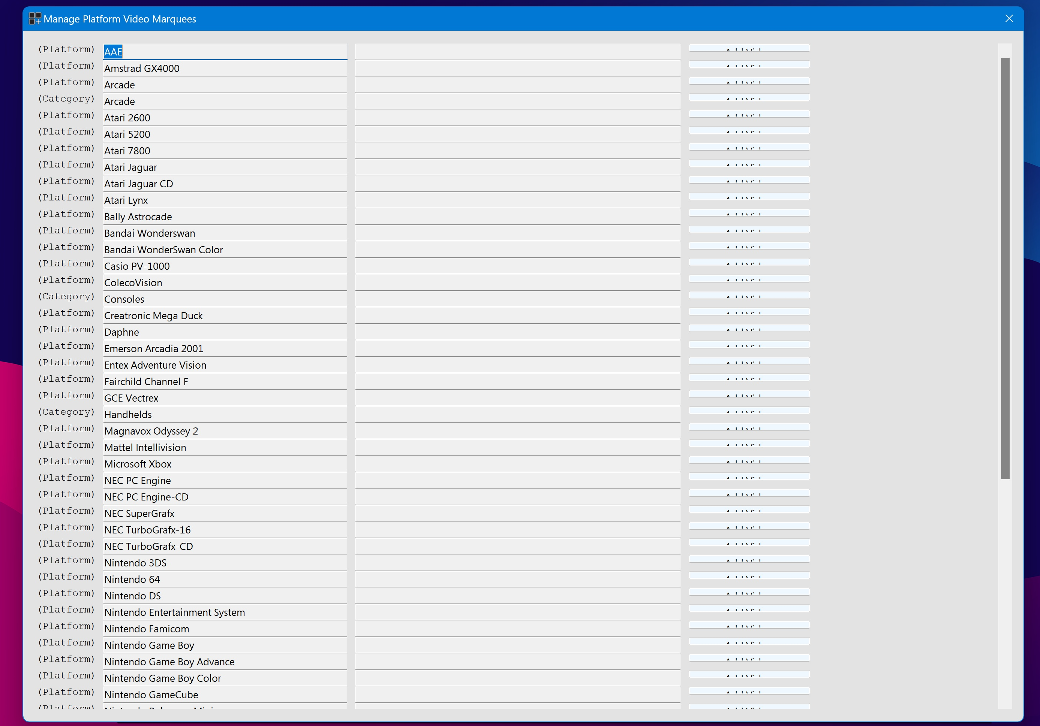Screen dimensions: 1040x726
Task: Select the Magnavox Odyssey 2 name field
Action: pos(225,431)
